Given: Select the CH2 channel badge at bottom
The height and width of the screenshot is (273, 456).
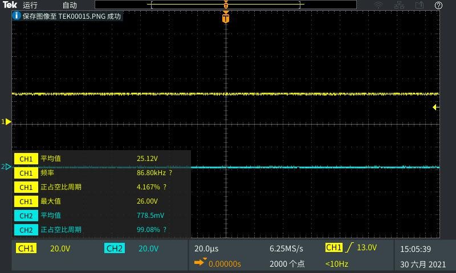Looking at the screenshot, I should click(115, 249).
